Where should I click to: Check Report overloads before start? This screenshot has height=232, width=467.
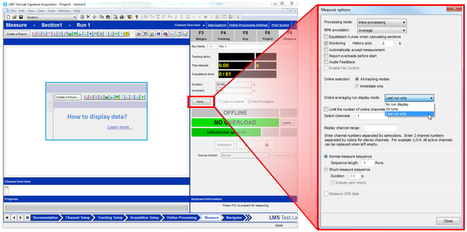click(326, 56)
